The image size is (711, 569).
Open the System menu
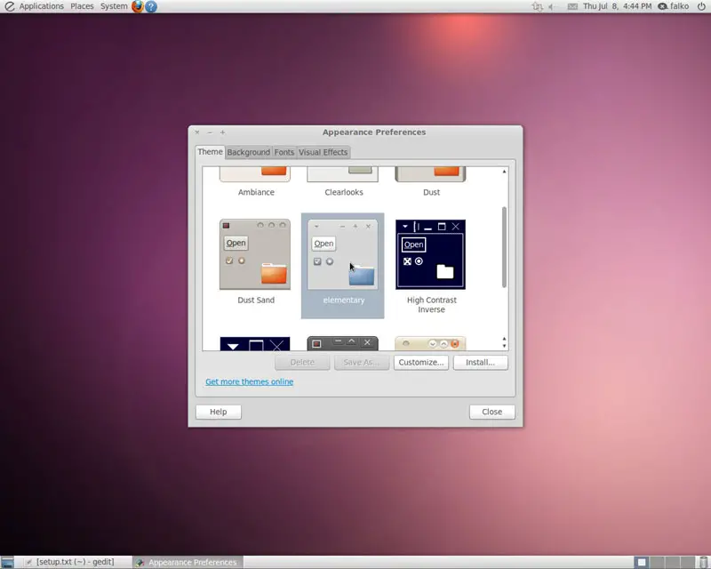pos(114,6)
